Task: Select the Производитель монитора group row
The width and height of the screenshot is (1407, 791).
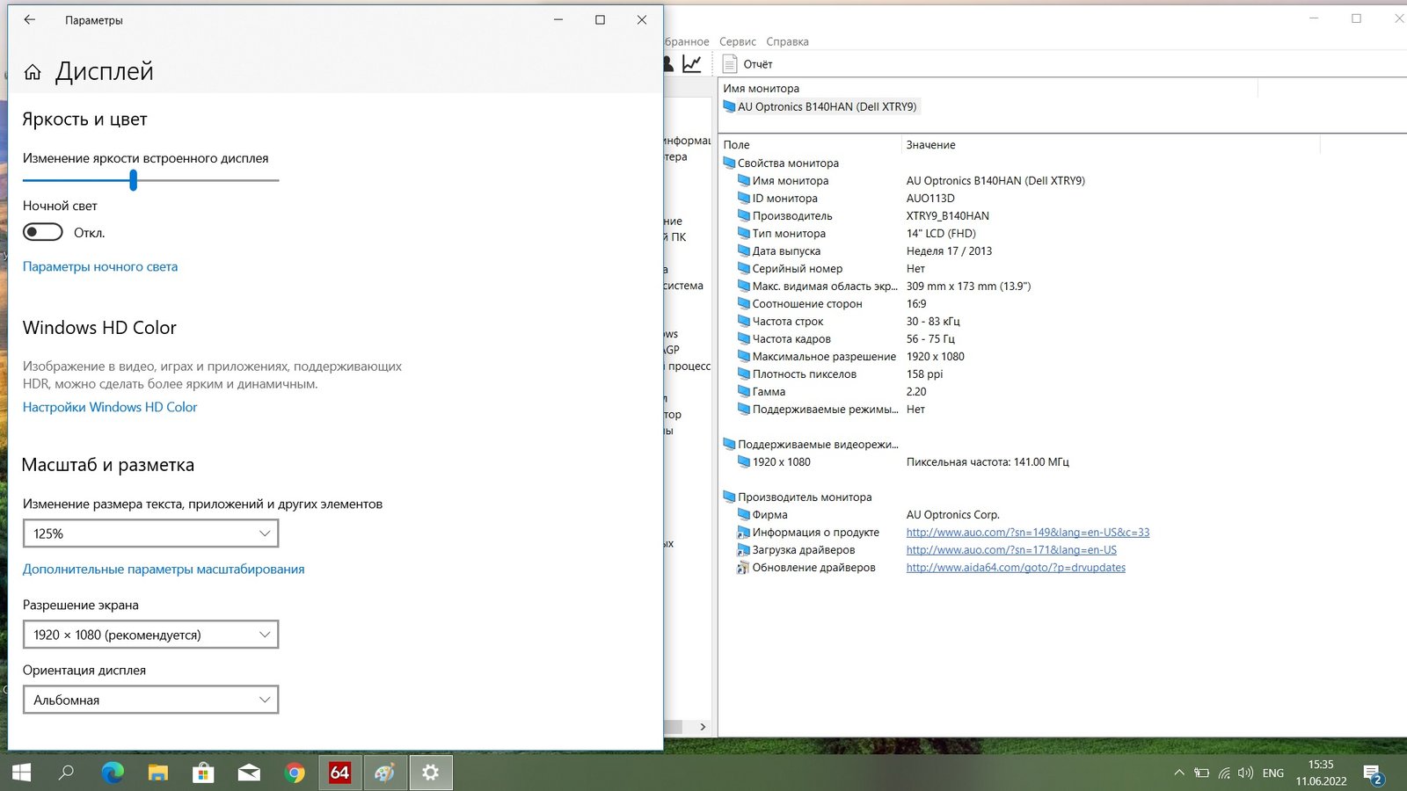Action: [x=797, y=497]
